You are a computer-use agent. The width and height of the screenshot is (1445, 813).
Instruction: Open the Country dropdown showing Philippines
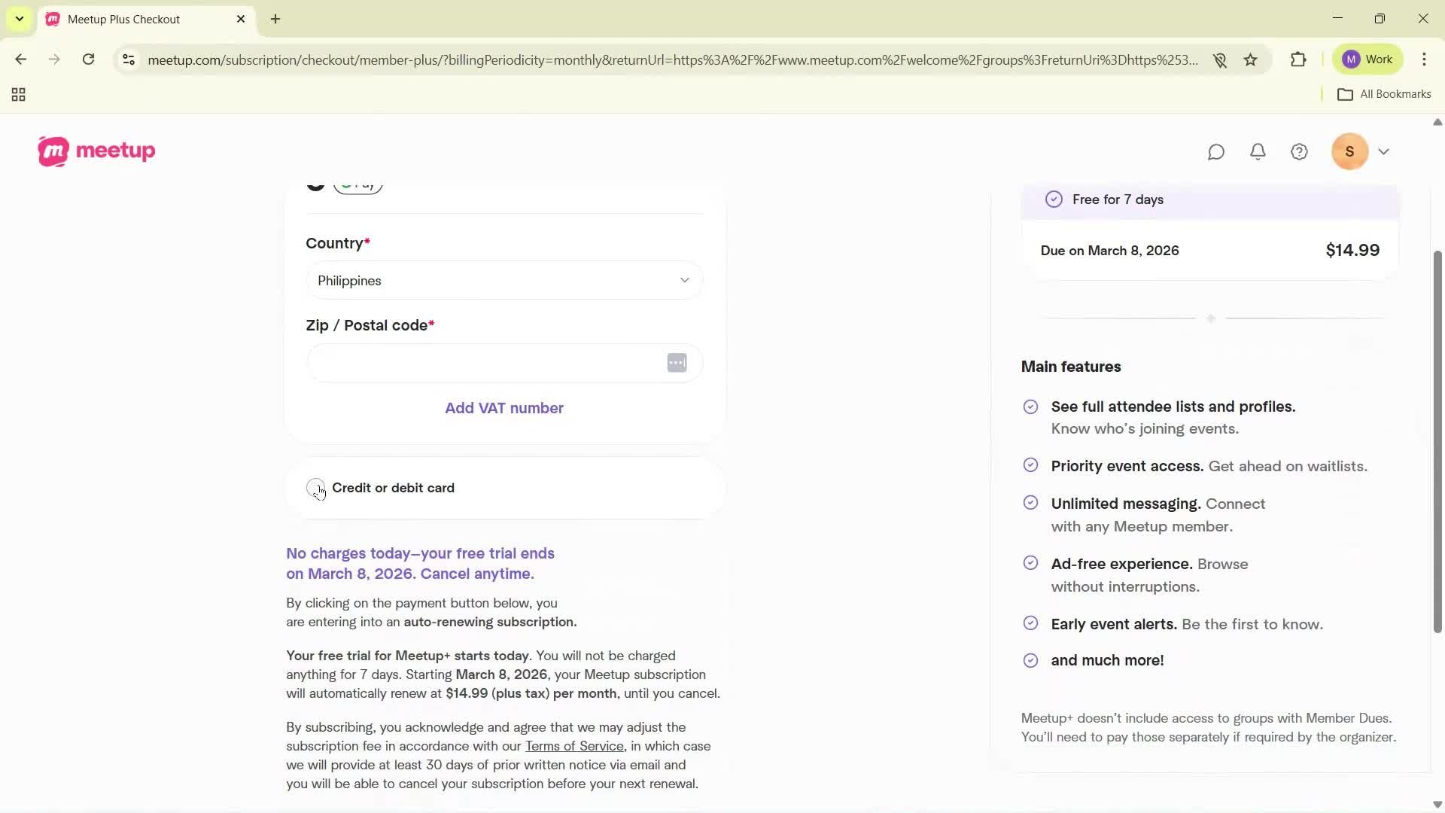pos(503,280)
